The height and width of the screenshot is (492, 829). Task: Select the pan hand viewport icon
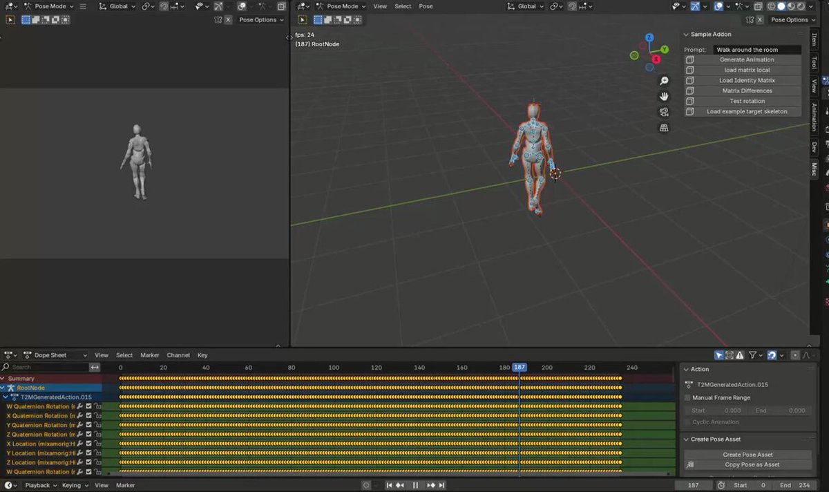(664, 96)
